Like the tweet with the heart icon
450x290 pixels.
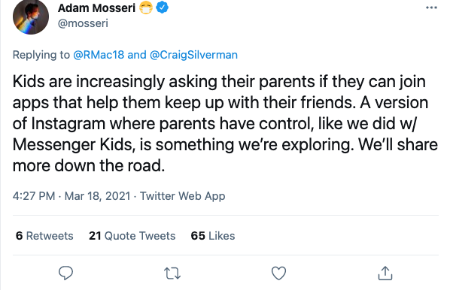click(278, 273)
